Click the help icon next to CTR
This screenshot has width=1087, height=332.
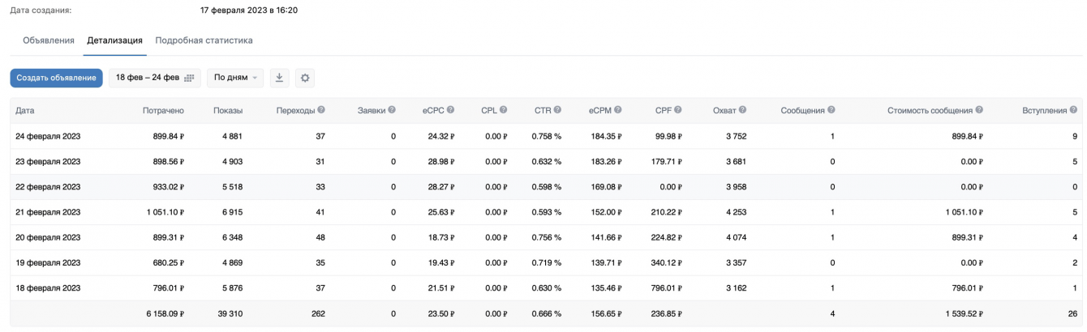coord(558,110)
